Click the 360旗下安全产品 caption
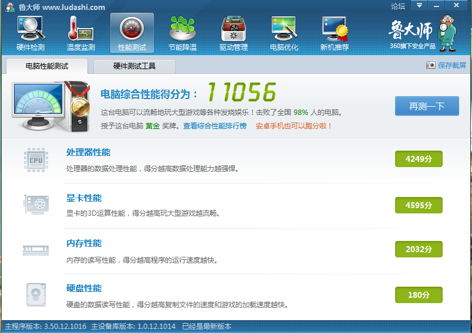This screenshot has height=333, width=472. (412, 46)
